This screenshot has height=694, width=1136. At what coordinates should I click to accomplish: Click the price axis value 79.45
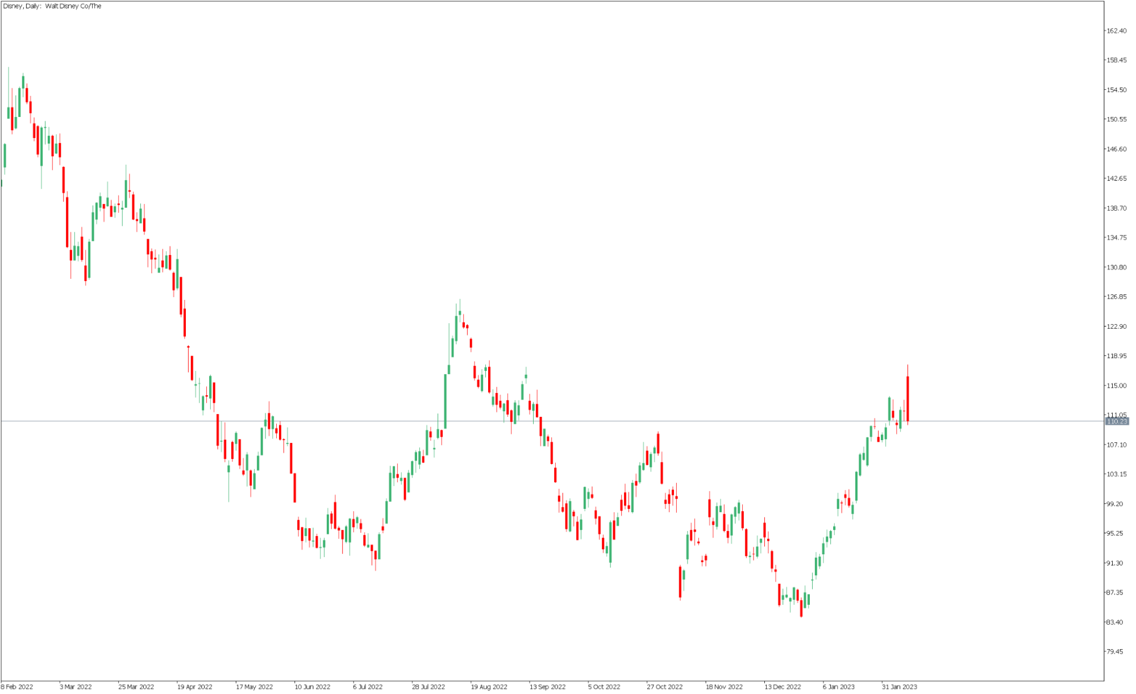click(1114, 652)
